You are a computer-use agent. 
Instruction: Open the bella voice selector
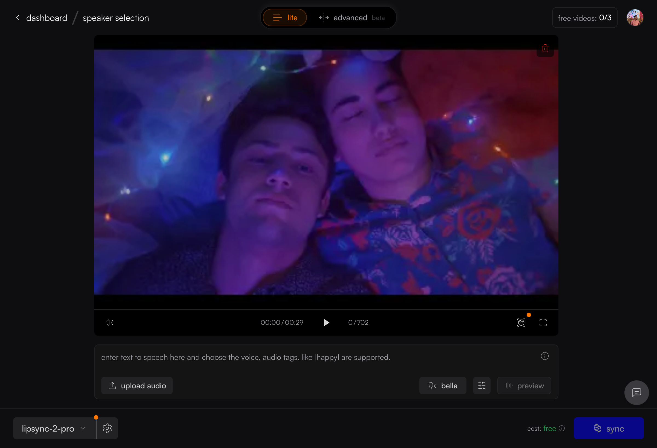pos(442,386)
